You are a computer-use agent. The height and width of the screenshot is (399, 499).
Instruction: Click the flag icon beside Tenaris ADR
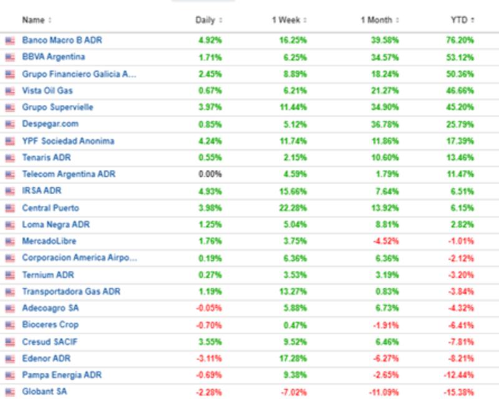pyautogui.click(x=9, y=158)
